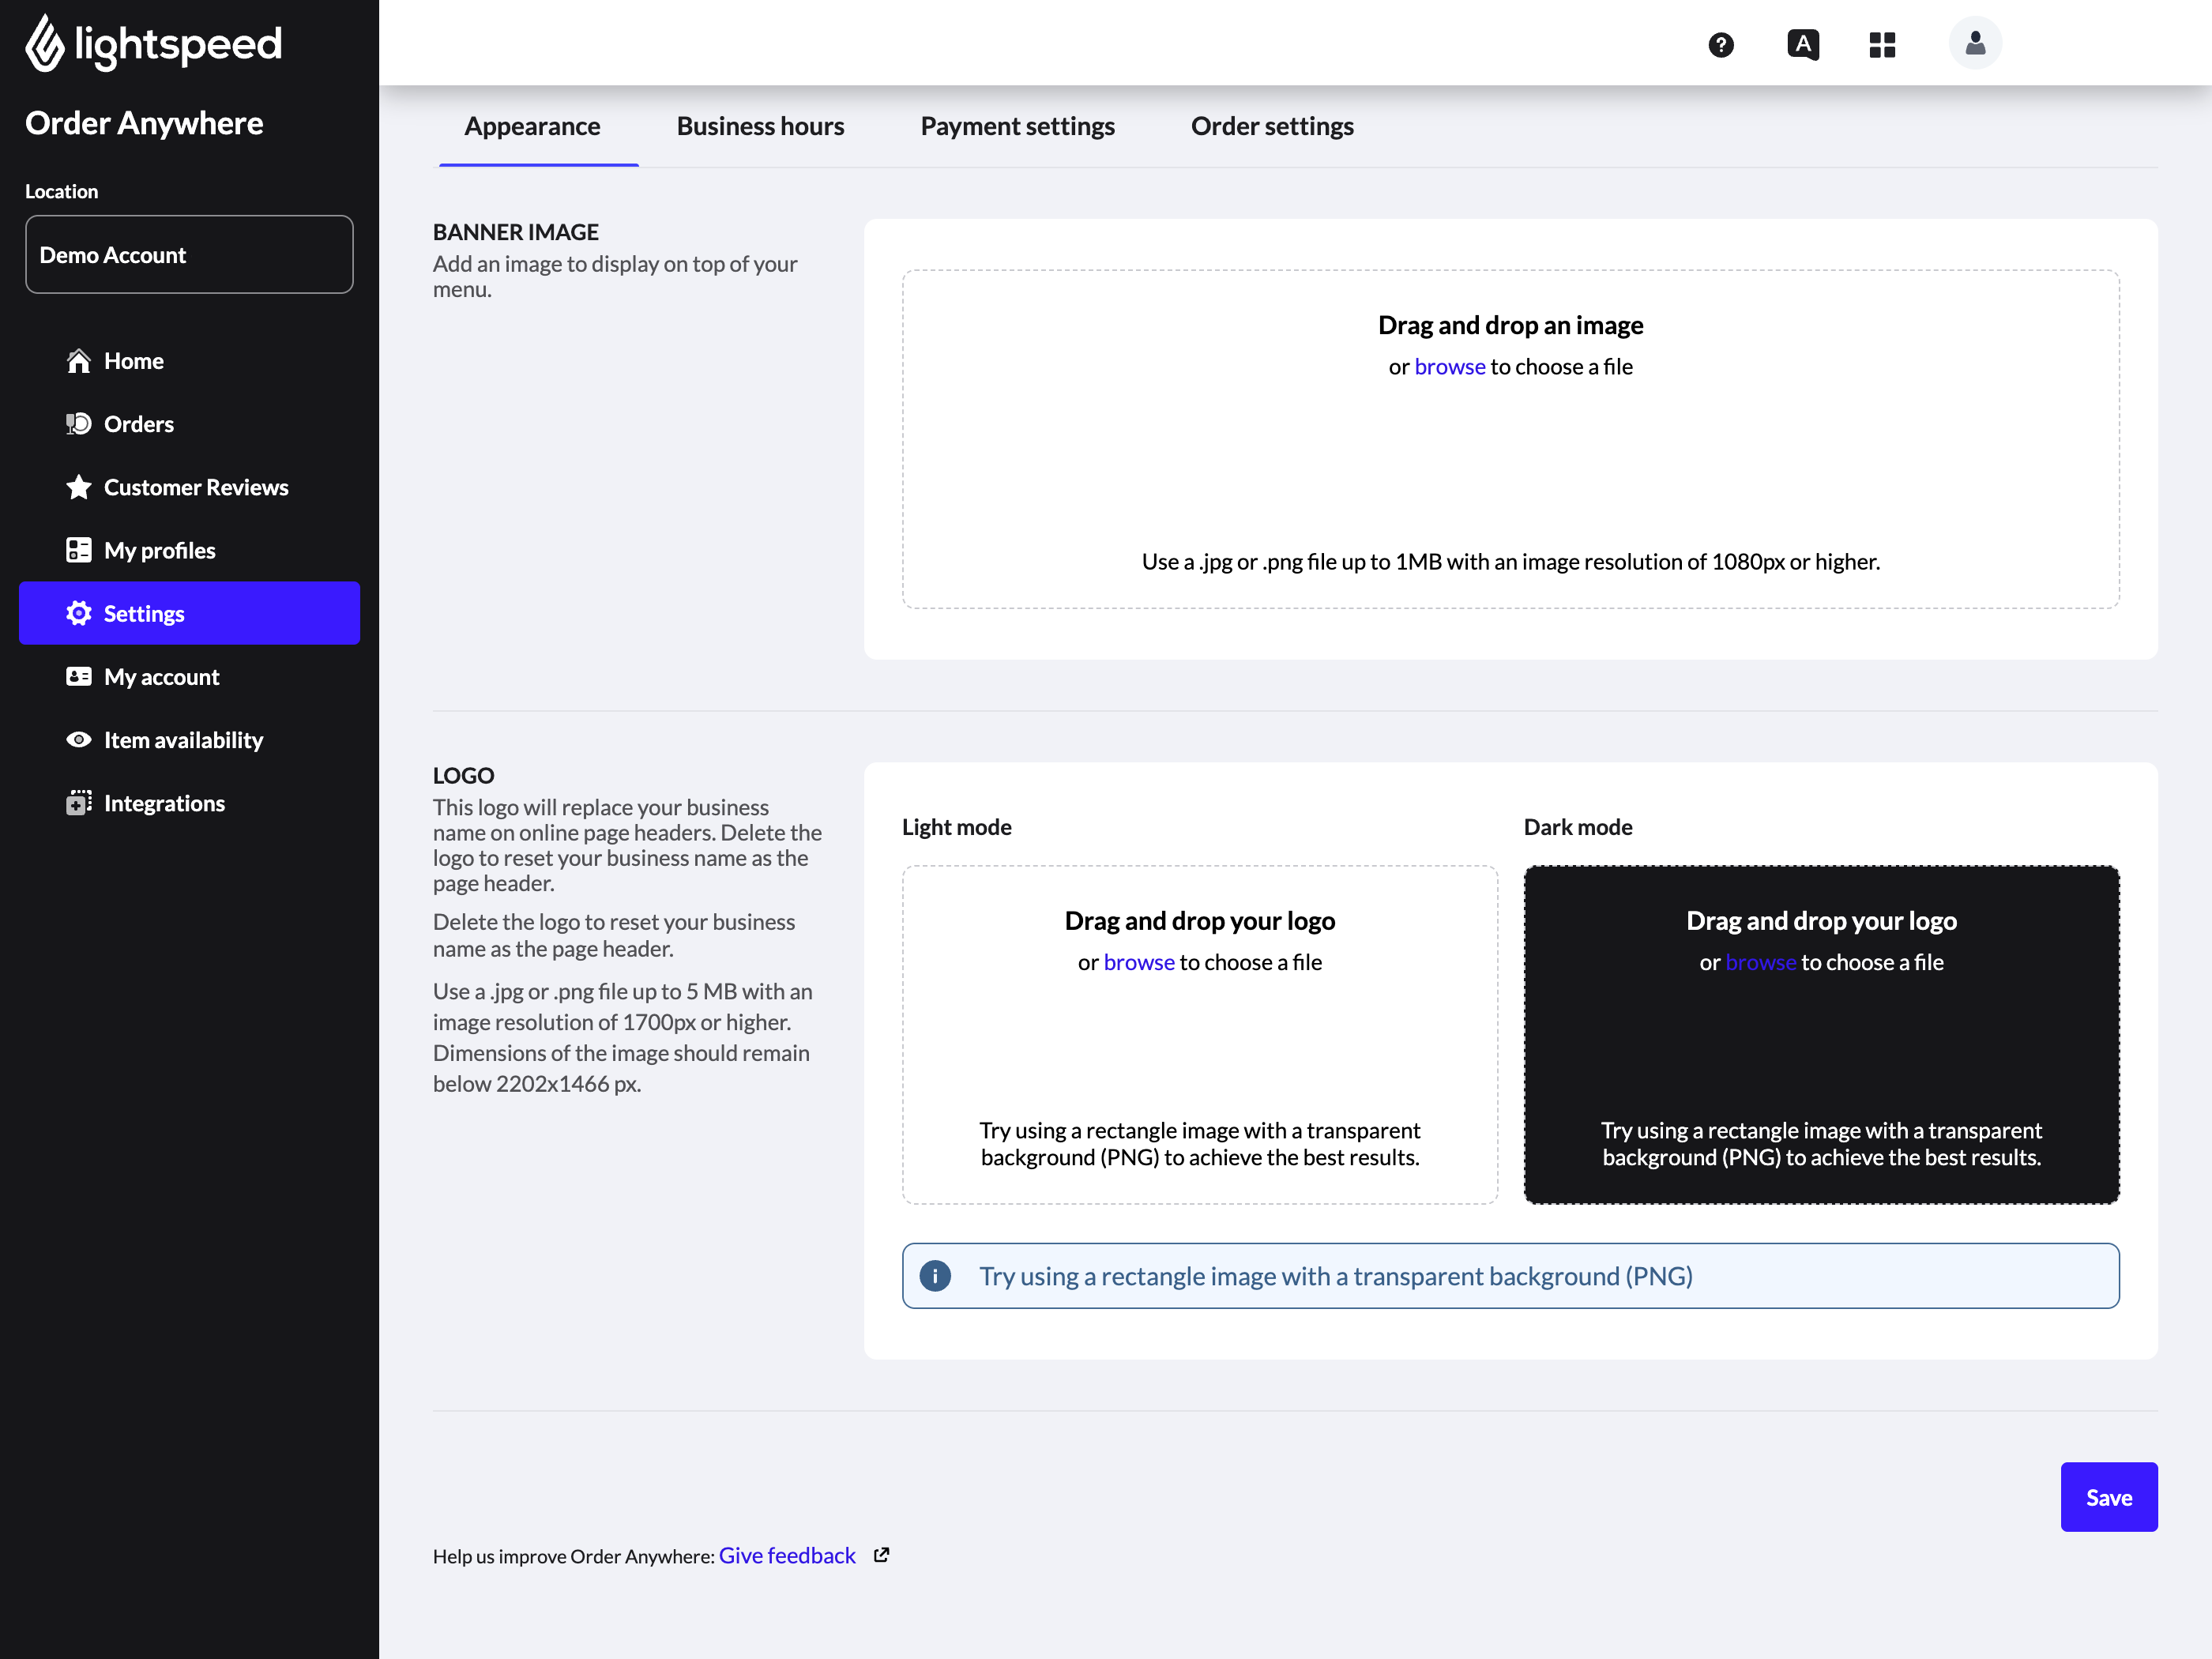Screen dimensions: 2212x1659
Task: Save the appearance changes
Action: coord(2109,1497)
